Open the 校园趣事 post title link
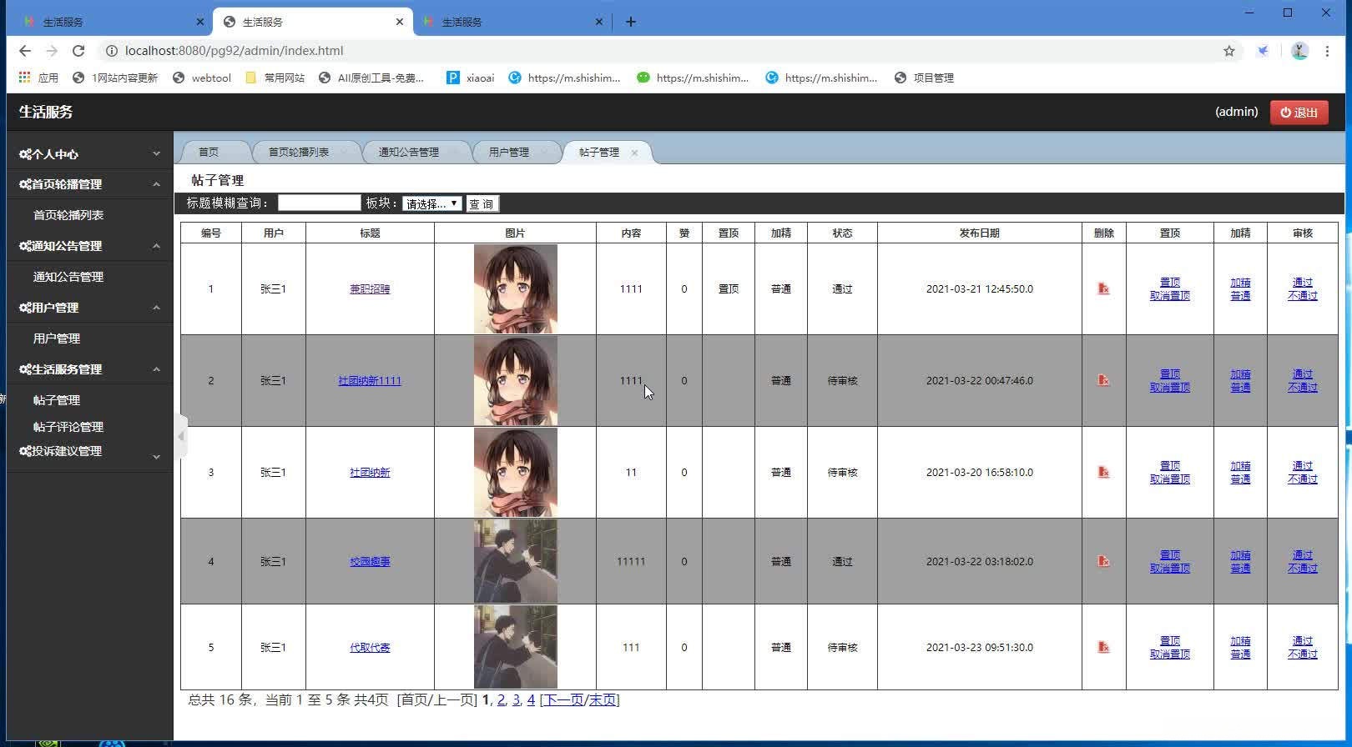This screenshot has width=1352, height=747. (370, 561)
